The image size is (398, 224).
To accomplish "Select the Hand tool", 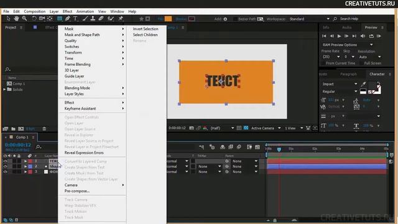I will [16, 19].
